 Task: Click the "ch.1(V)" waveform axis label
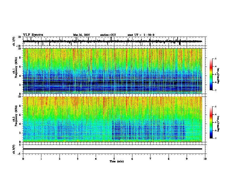click(x=14, y=41)
